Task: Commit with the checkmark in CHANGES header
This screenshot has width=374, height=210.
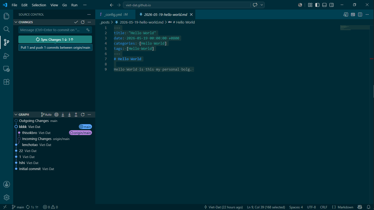Action: pyautogui.click(x=76, y=22)
